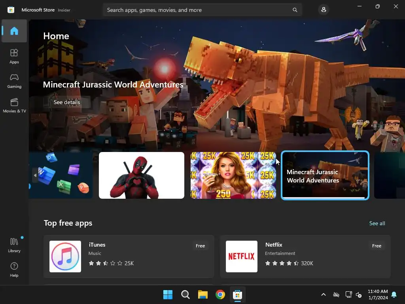Open the Netflix app icon

tap(242, 256)
